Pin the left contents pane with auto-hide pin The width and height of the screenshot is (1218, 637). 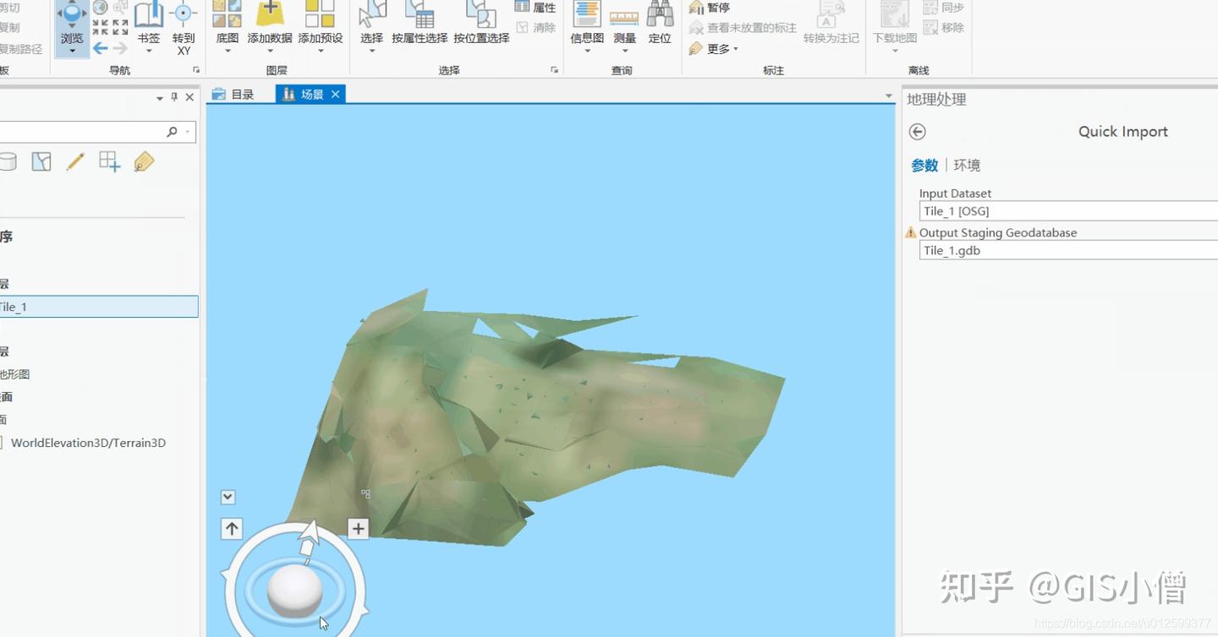[176, 96]
